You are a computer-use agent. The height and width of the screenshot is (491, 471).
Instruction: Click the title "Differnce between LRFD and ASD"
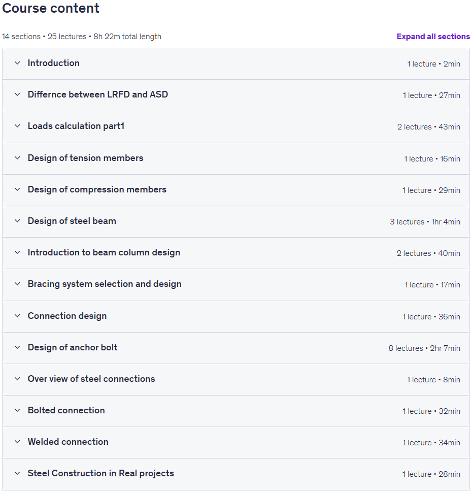click(97, 94)
